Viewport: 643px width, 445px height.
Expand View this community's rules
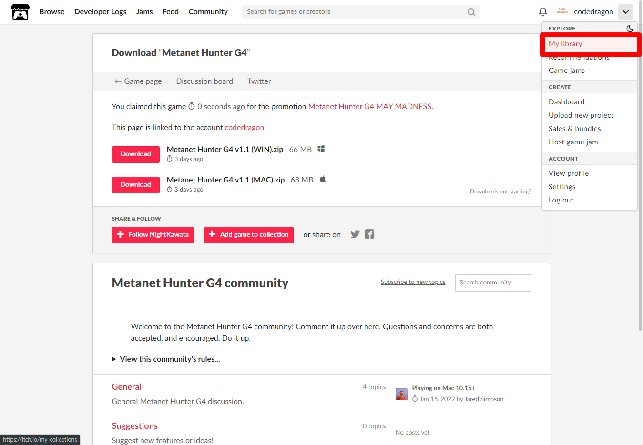[166, 359]
